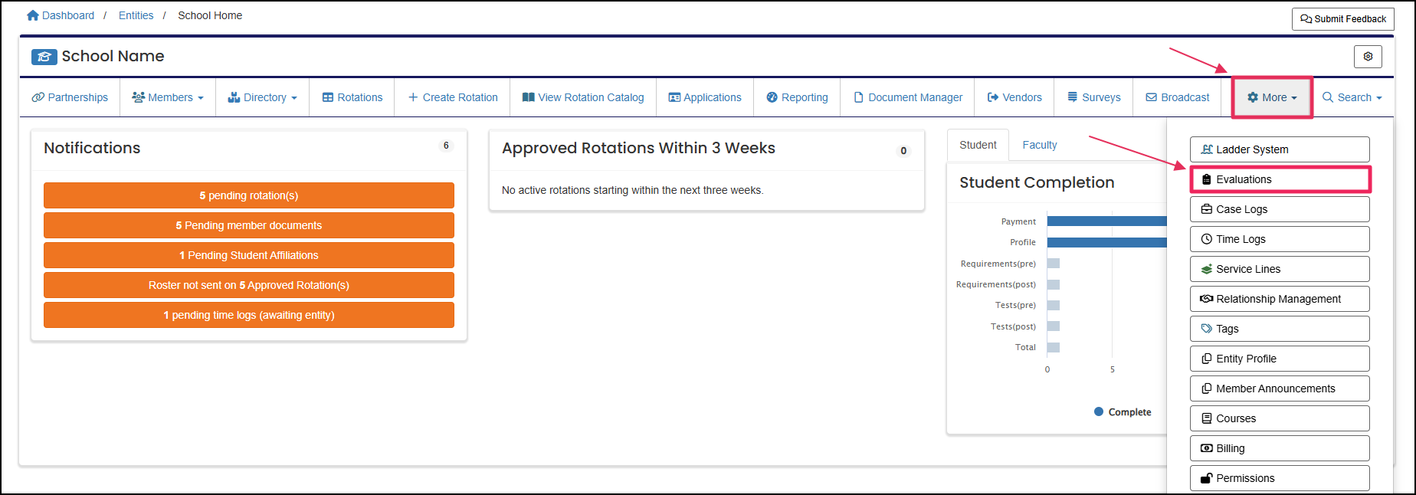1416x495 pixels.
Task: Click the Approved Rotations count badge showing 0
Action: pyautogui.click(x=903, y=151)
